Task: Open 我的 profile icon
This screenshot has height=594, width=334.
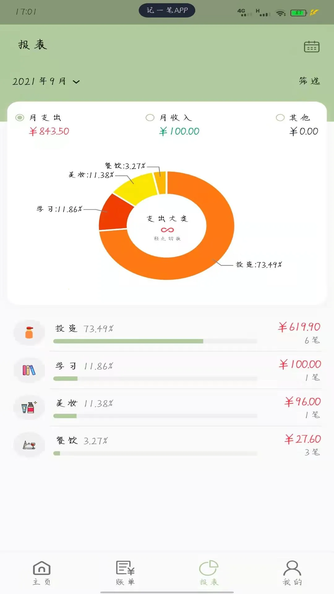Action: [292, 568]
